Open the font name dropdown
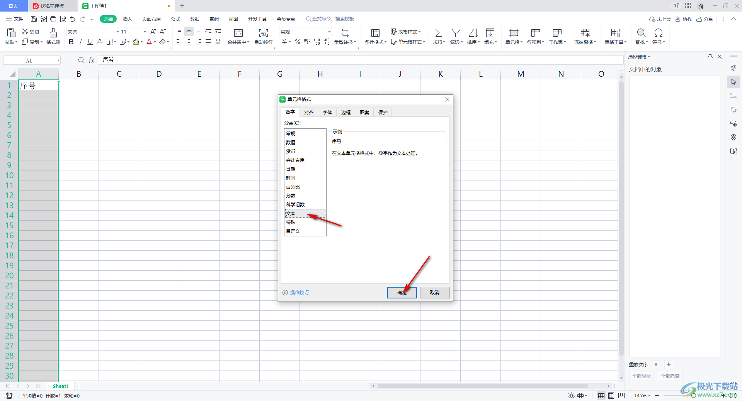The image size is (742, 401). (117, 32)
